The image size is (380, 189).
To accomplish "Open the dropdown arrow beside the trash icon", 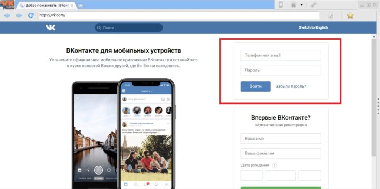I will (302, 5).
